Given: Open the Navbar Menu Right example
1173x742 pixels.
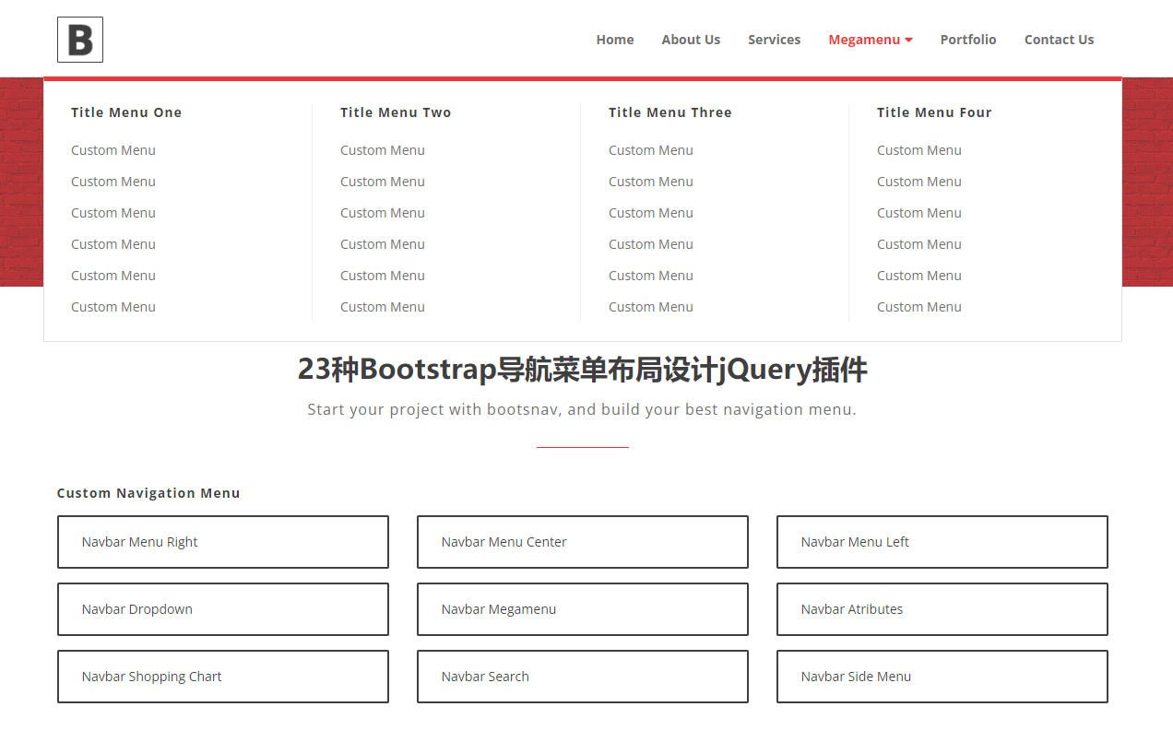Looking at the screenshot, I should pos(223,542).
